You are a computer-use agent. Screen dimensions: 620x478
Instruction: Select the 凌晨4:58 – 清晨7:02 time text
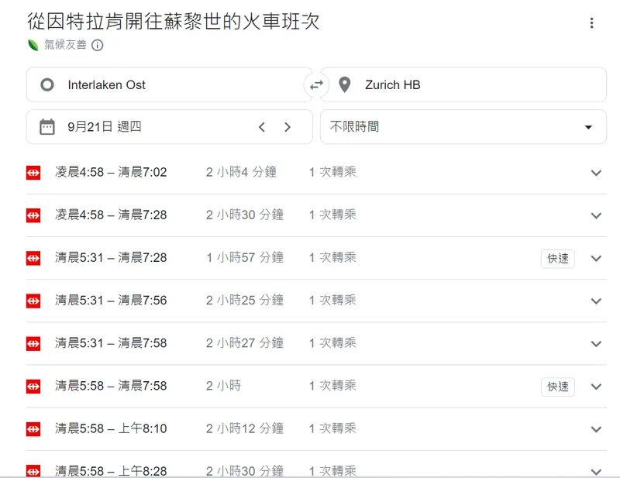point(111,172)
